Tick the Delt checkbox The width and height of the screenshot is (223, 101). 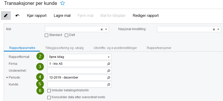tap(66, 35)
